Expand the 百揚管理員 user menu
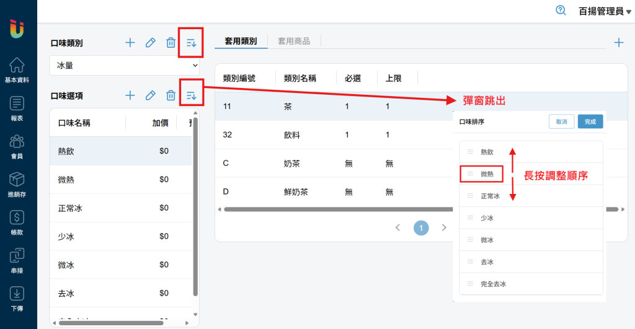635x329 pixels. coord(600,11)
